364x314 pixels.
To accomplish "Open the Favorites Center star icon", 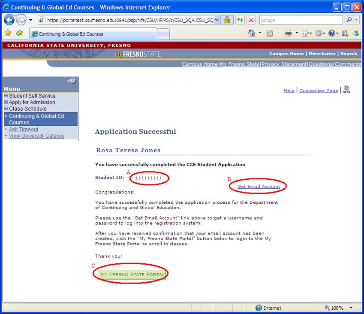I will pos(8,33).
